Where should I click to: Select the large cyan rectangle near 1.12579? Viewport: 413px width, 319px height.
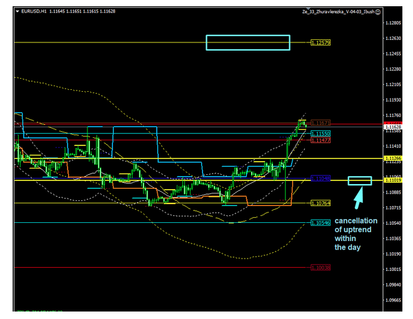(247, 42)
